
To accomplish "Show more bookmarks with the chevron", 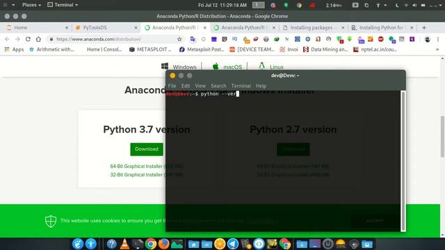I will click(437, 49).
